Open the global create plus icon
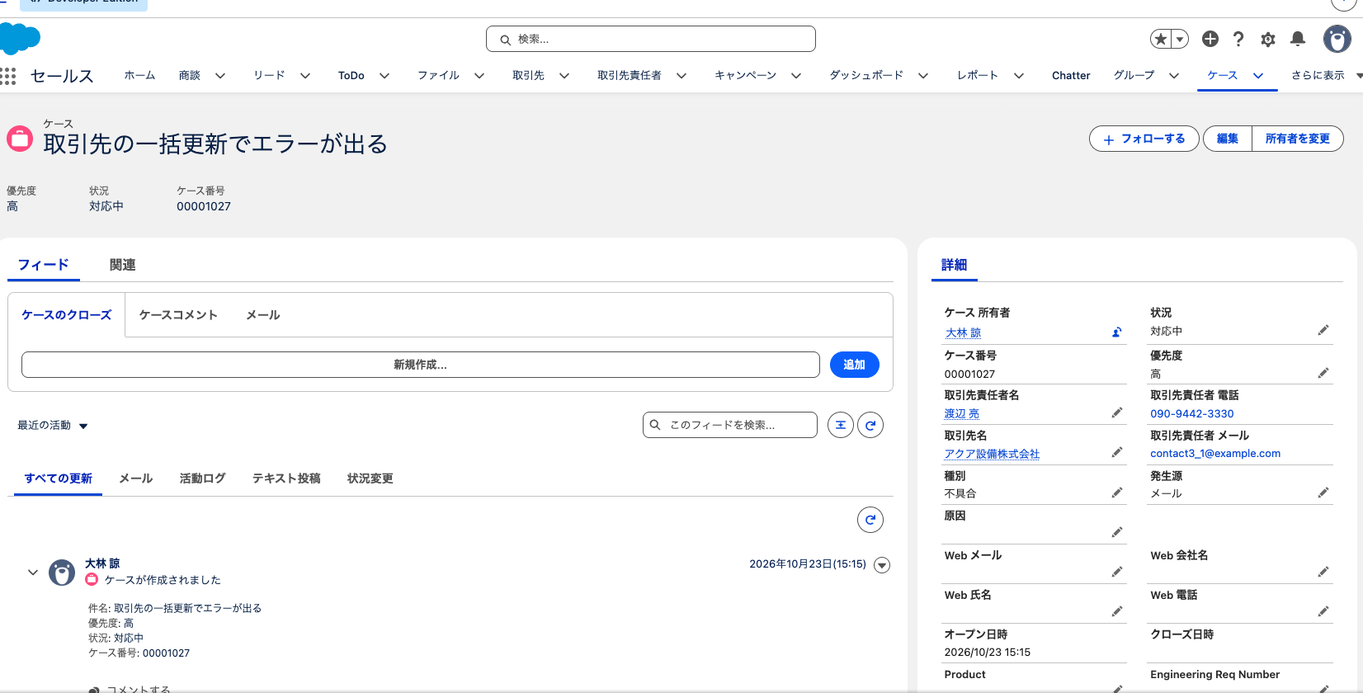1363x693 pixels. 1210,39
